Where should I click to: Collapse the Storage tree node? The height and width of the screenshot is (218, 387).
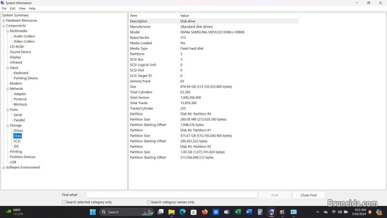pos(8,125)
